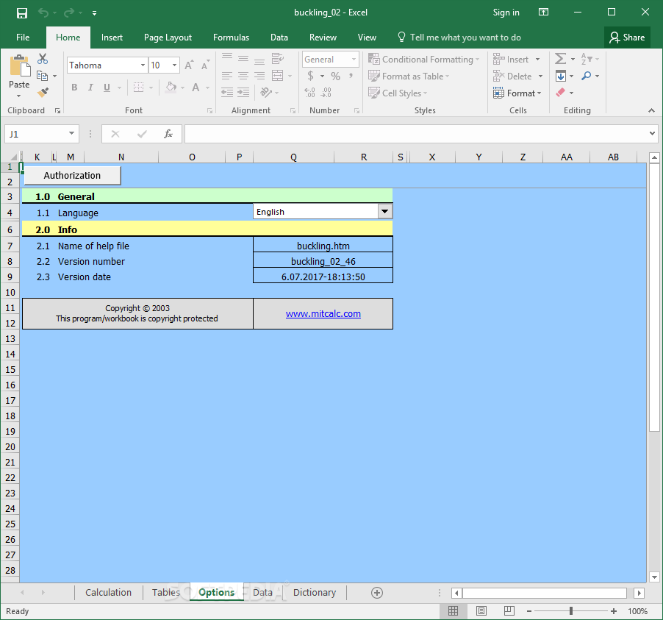This screenshot has width=663, height=620.
Task: Click Increase Decimal icon
Action: tap(310, 92)
